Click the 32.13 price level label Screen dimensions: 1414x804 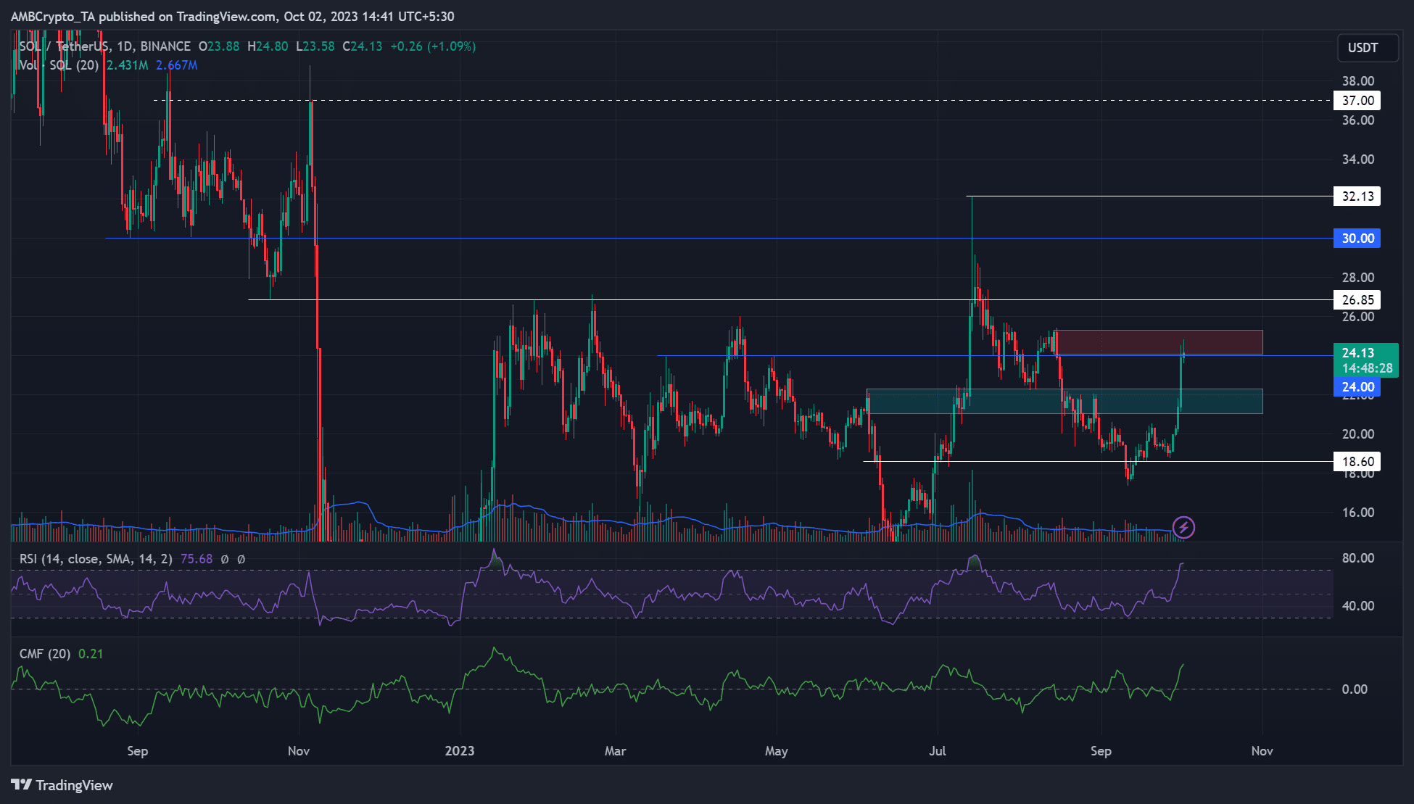click(x=1357, y=196)
